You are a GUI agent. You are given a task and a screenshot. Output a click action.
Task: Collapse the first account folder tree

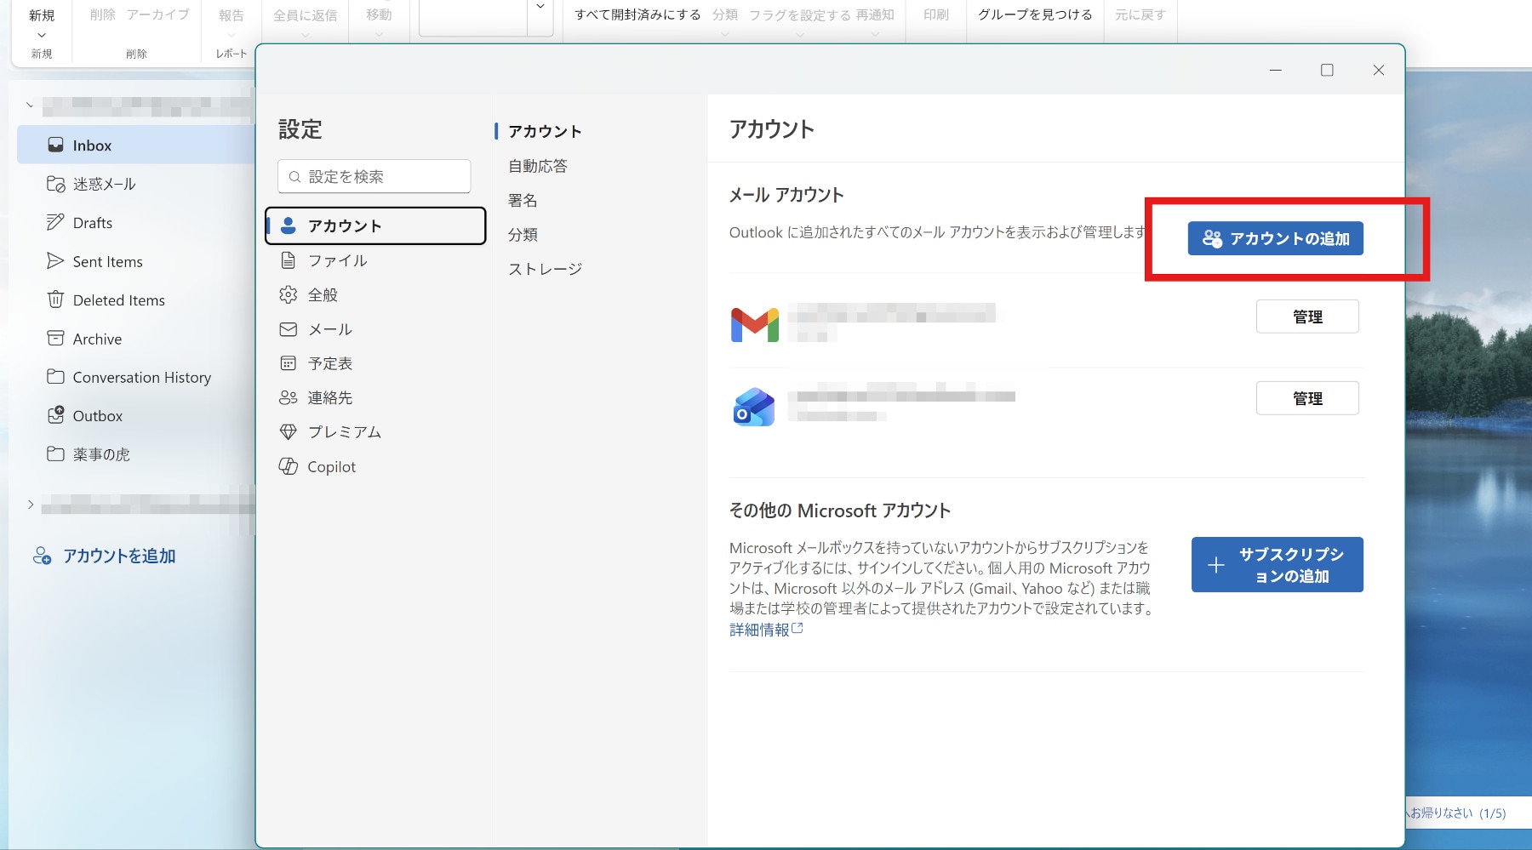click(x=30, y=106)
